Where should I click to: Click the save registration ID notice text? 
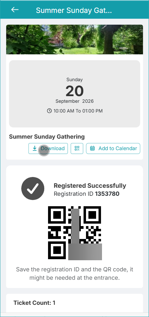[74, 273]
